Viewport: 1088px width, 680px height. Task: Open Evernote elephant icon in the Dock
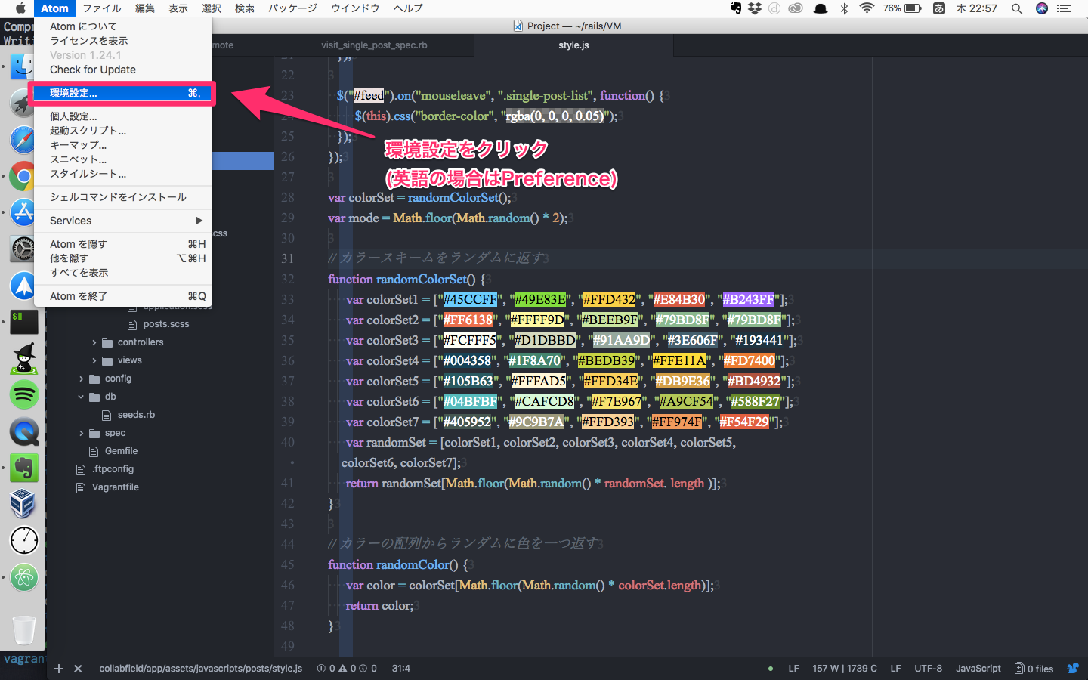(x=23, y=468)
